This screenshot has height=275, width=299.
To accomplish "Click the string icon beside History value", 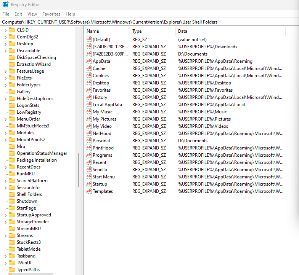I will (88, 97).
